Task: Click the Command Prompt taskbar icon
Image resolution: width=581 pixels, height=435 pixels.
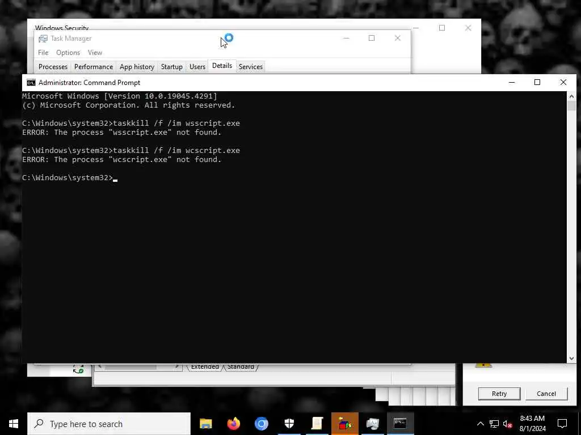Action: [400, 424]
